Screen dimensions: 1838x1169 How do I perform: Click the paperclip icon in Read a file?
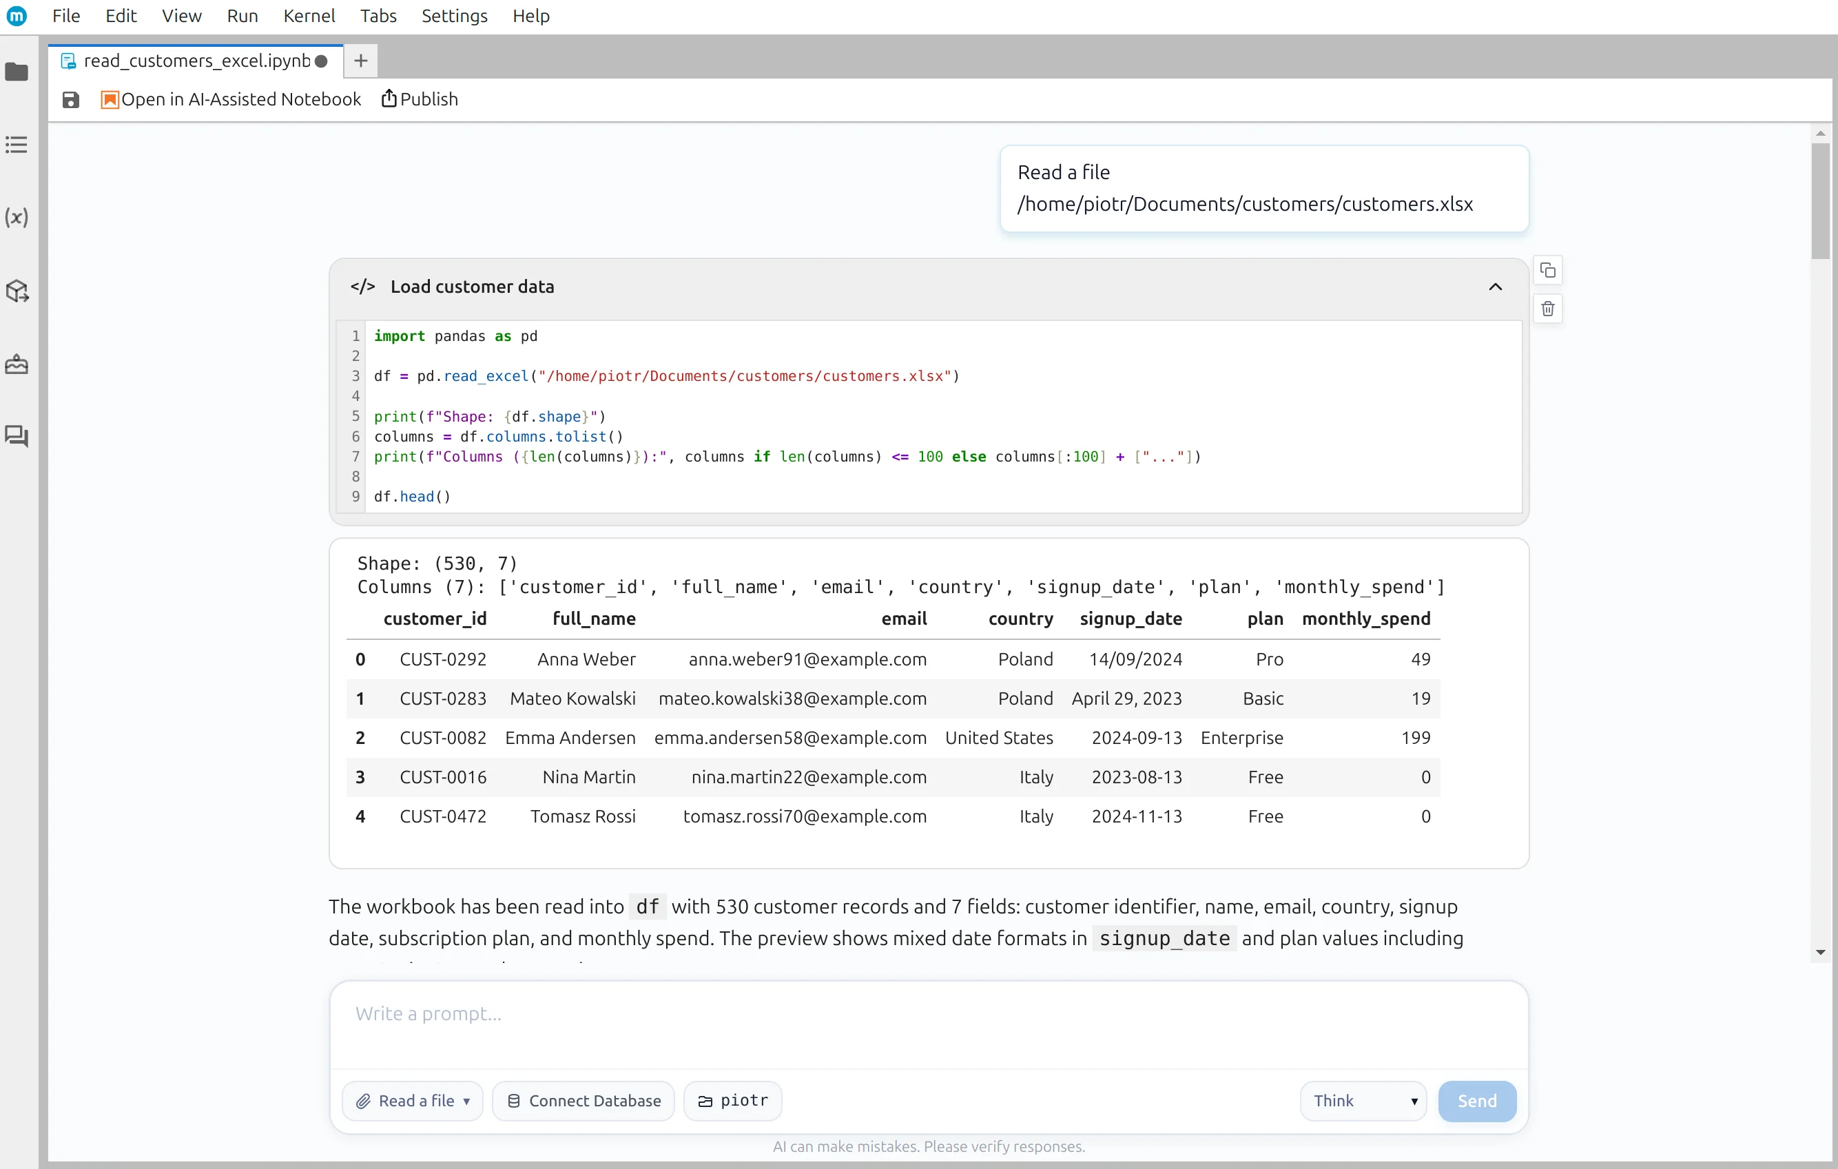point(363,1101)
